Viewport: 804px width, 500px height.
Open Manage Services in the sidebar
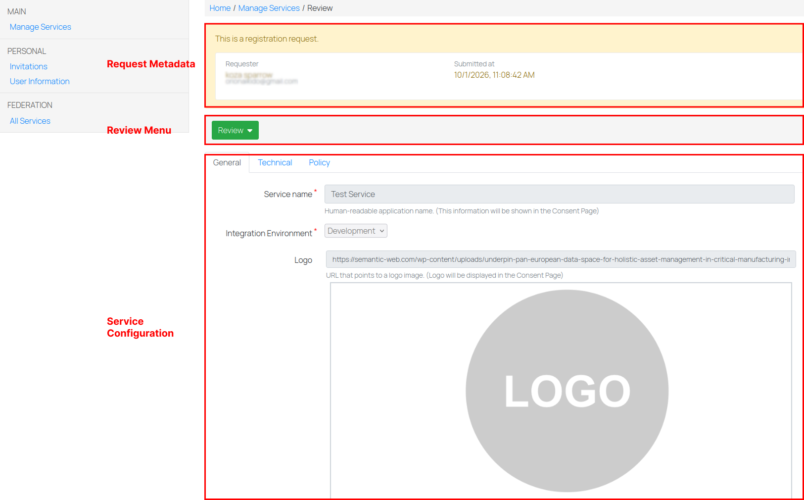41,27
